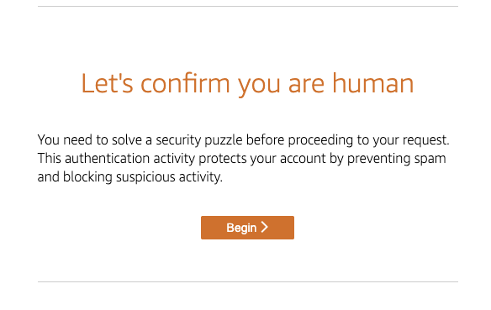The width and height of the screenshot is (491, 310).
Task: Click the top horizontal divider line
Action: pyautogui.click(x=248, y=6)
